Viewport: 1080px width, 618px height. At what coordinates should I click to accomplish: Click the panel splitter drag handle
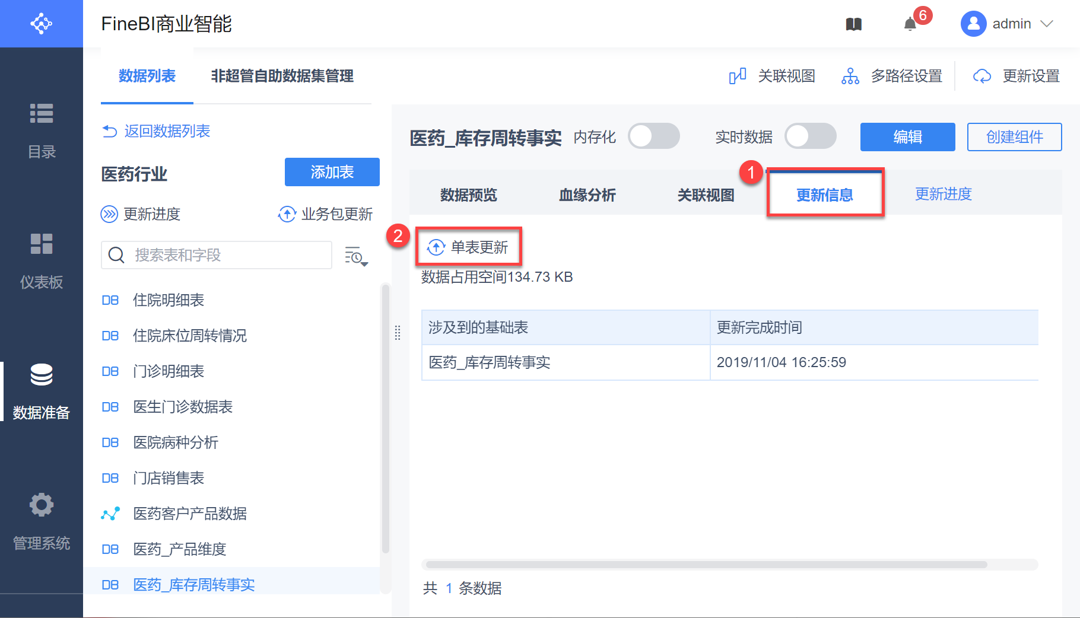[x=398, y=332]
